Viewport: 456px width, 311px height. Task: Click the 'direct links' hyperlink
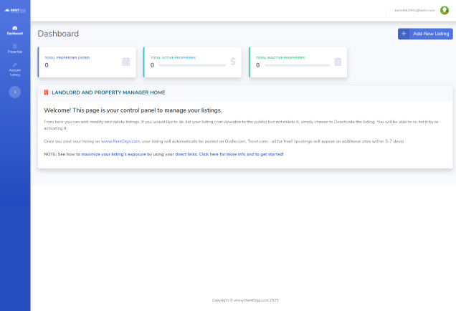tap(186, 154)
